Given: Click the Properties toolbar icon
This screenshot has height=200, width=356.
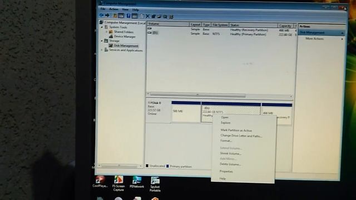Looking at the screenshot, I should coord(154,16).
